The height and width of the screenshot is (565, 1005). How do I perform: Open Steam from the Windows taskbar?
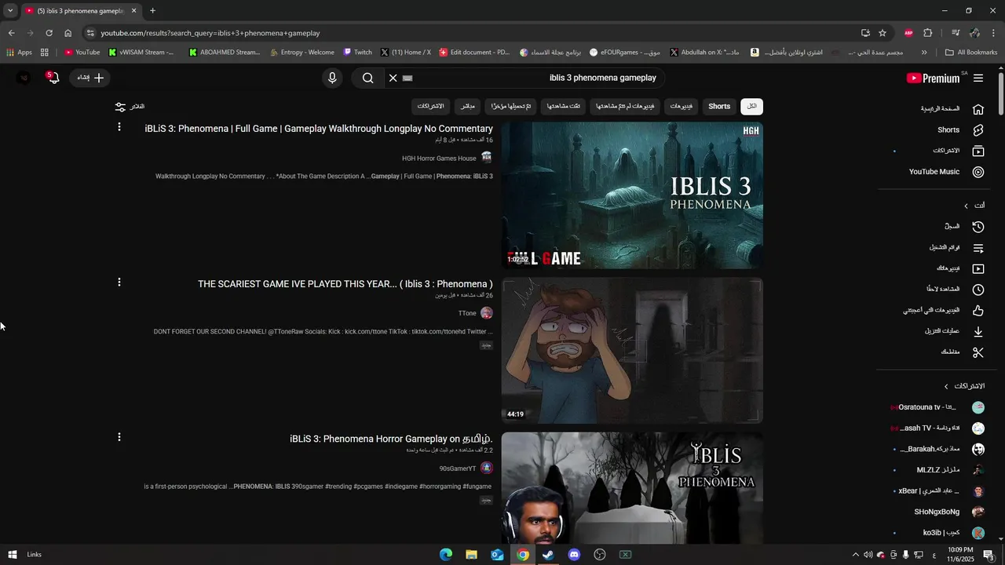tap(548, 555)
